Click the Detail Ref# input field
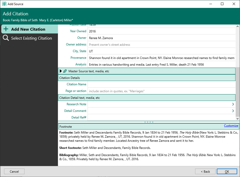 (x=161, y=117)
